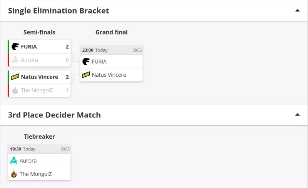
Task: Collapse the Single Elimination Bracket section
Action: 297,10
